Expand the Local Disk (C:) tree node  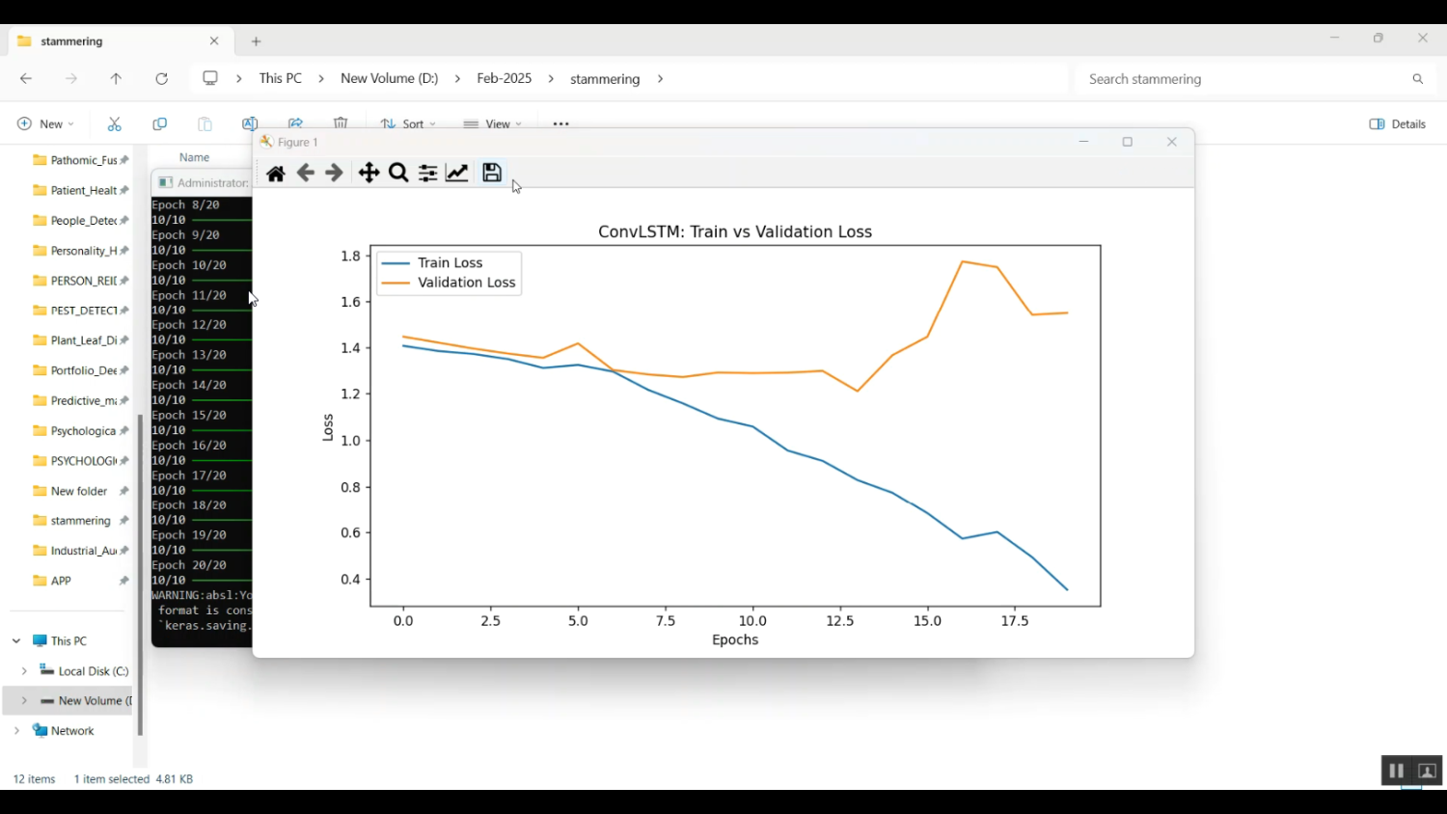coord(24,671)
